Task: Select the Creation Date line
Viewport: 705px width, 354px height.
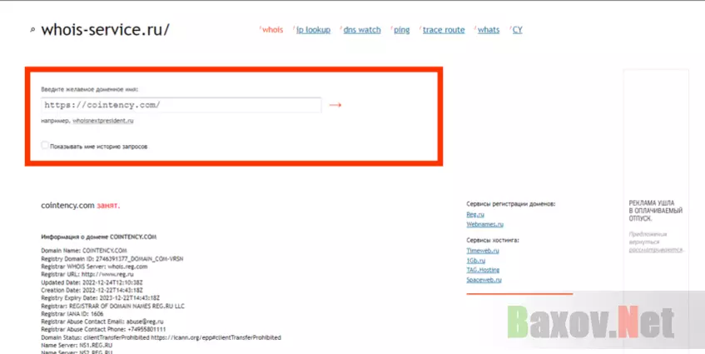Action: [x=92, y=290]
